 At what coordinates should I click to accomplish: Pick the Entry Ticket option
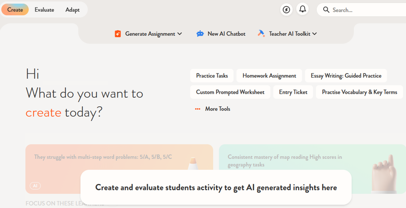coord(293,92)
